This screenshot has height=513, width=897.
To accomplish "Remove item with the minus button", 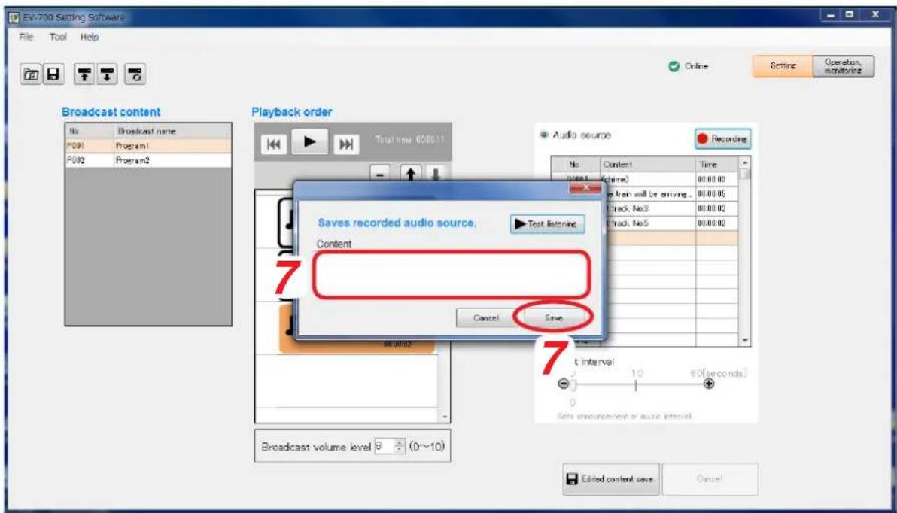I will [380, 173].
